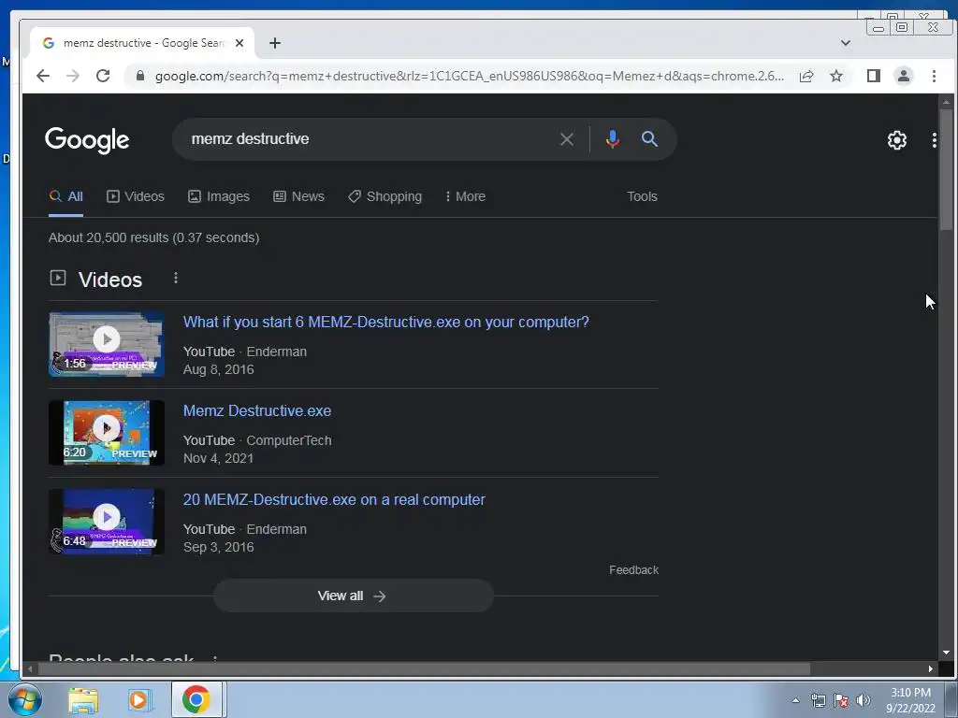The image size is (958, 718).
Task: Reload the Google search page
Action: (103, 76)
